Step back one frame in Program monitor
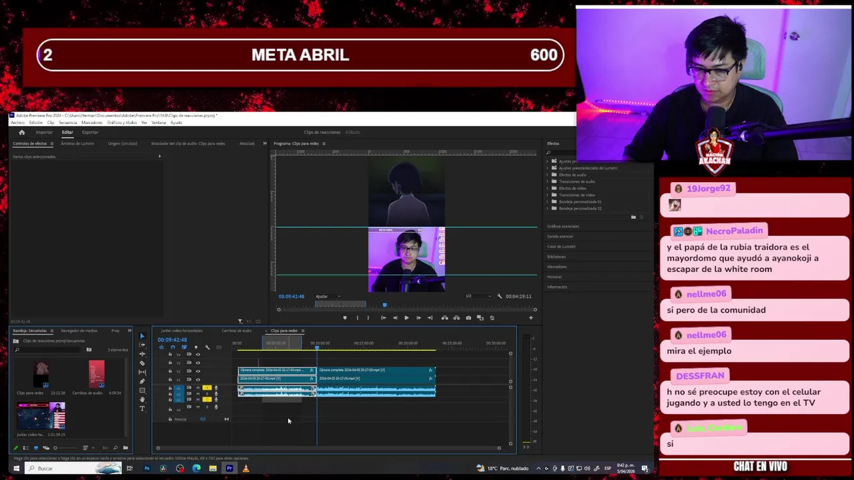 (x=395, y=318)
